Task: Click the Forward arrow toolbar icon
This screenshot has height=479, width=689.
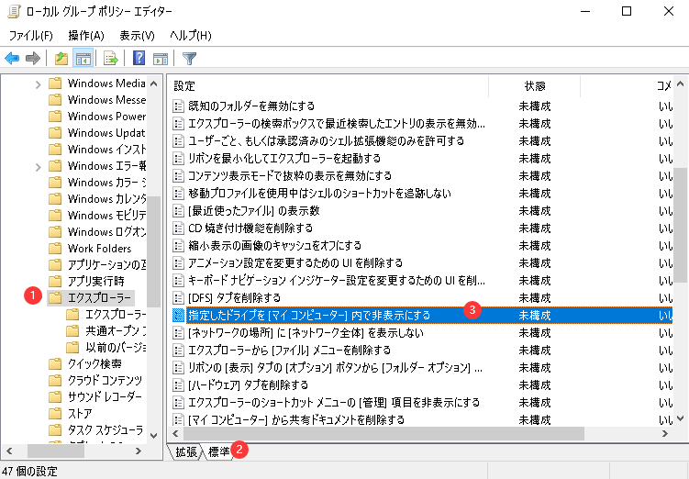Action: tap(33, 58)
